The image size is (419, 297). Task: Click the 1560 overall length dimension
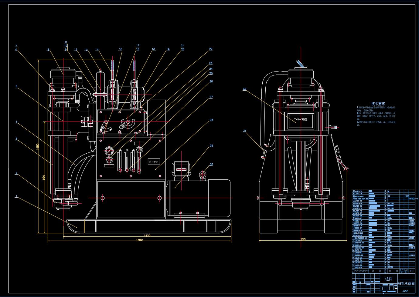tap(138, 240)
